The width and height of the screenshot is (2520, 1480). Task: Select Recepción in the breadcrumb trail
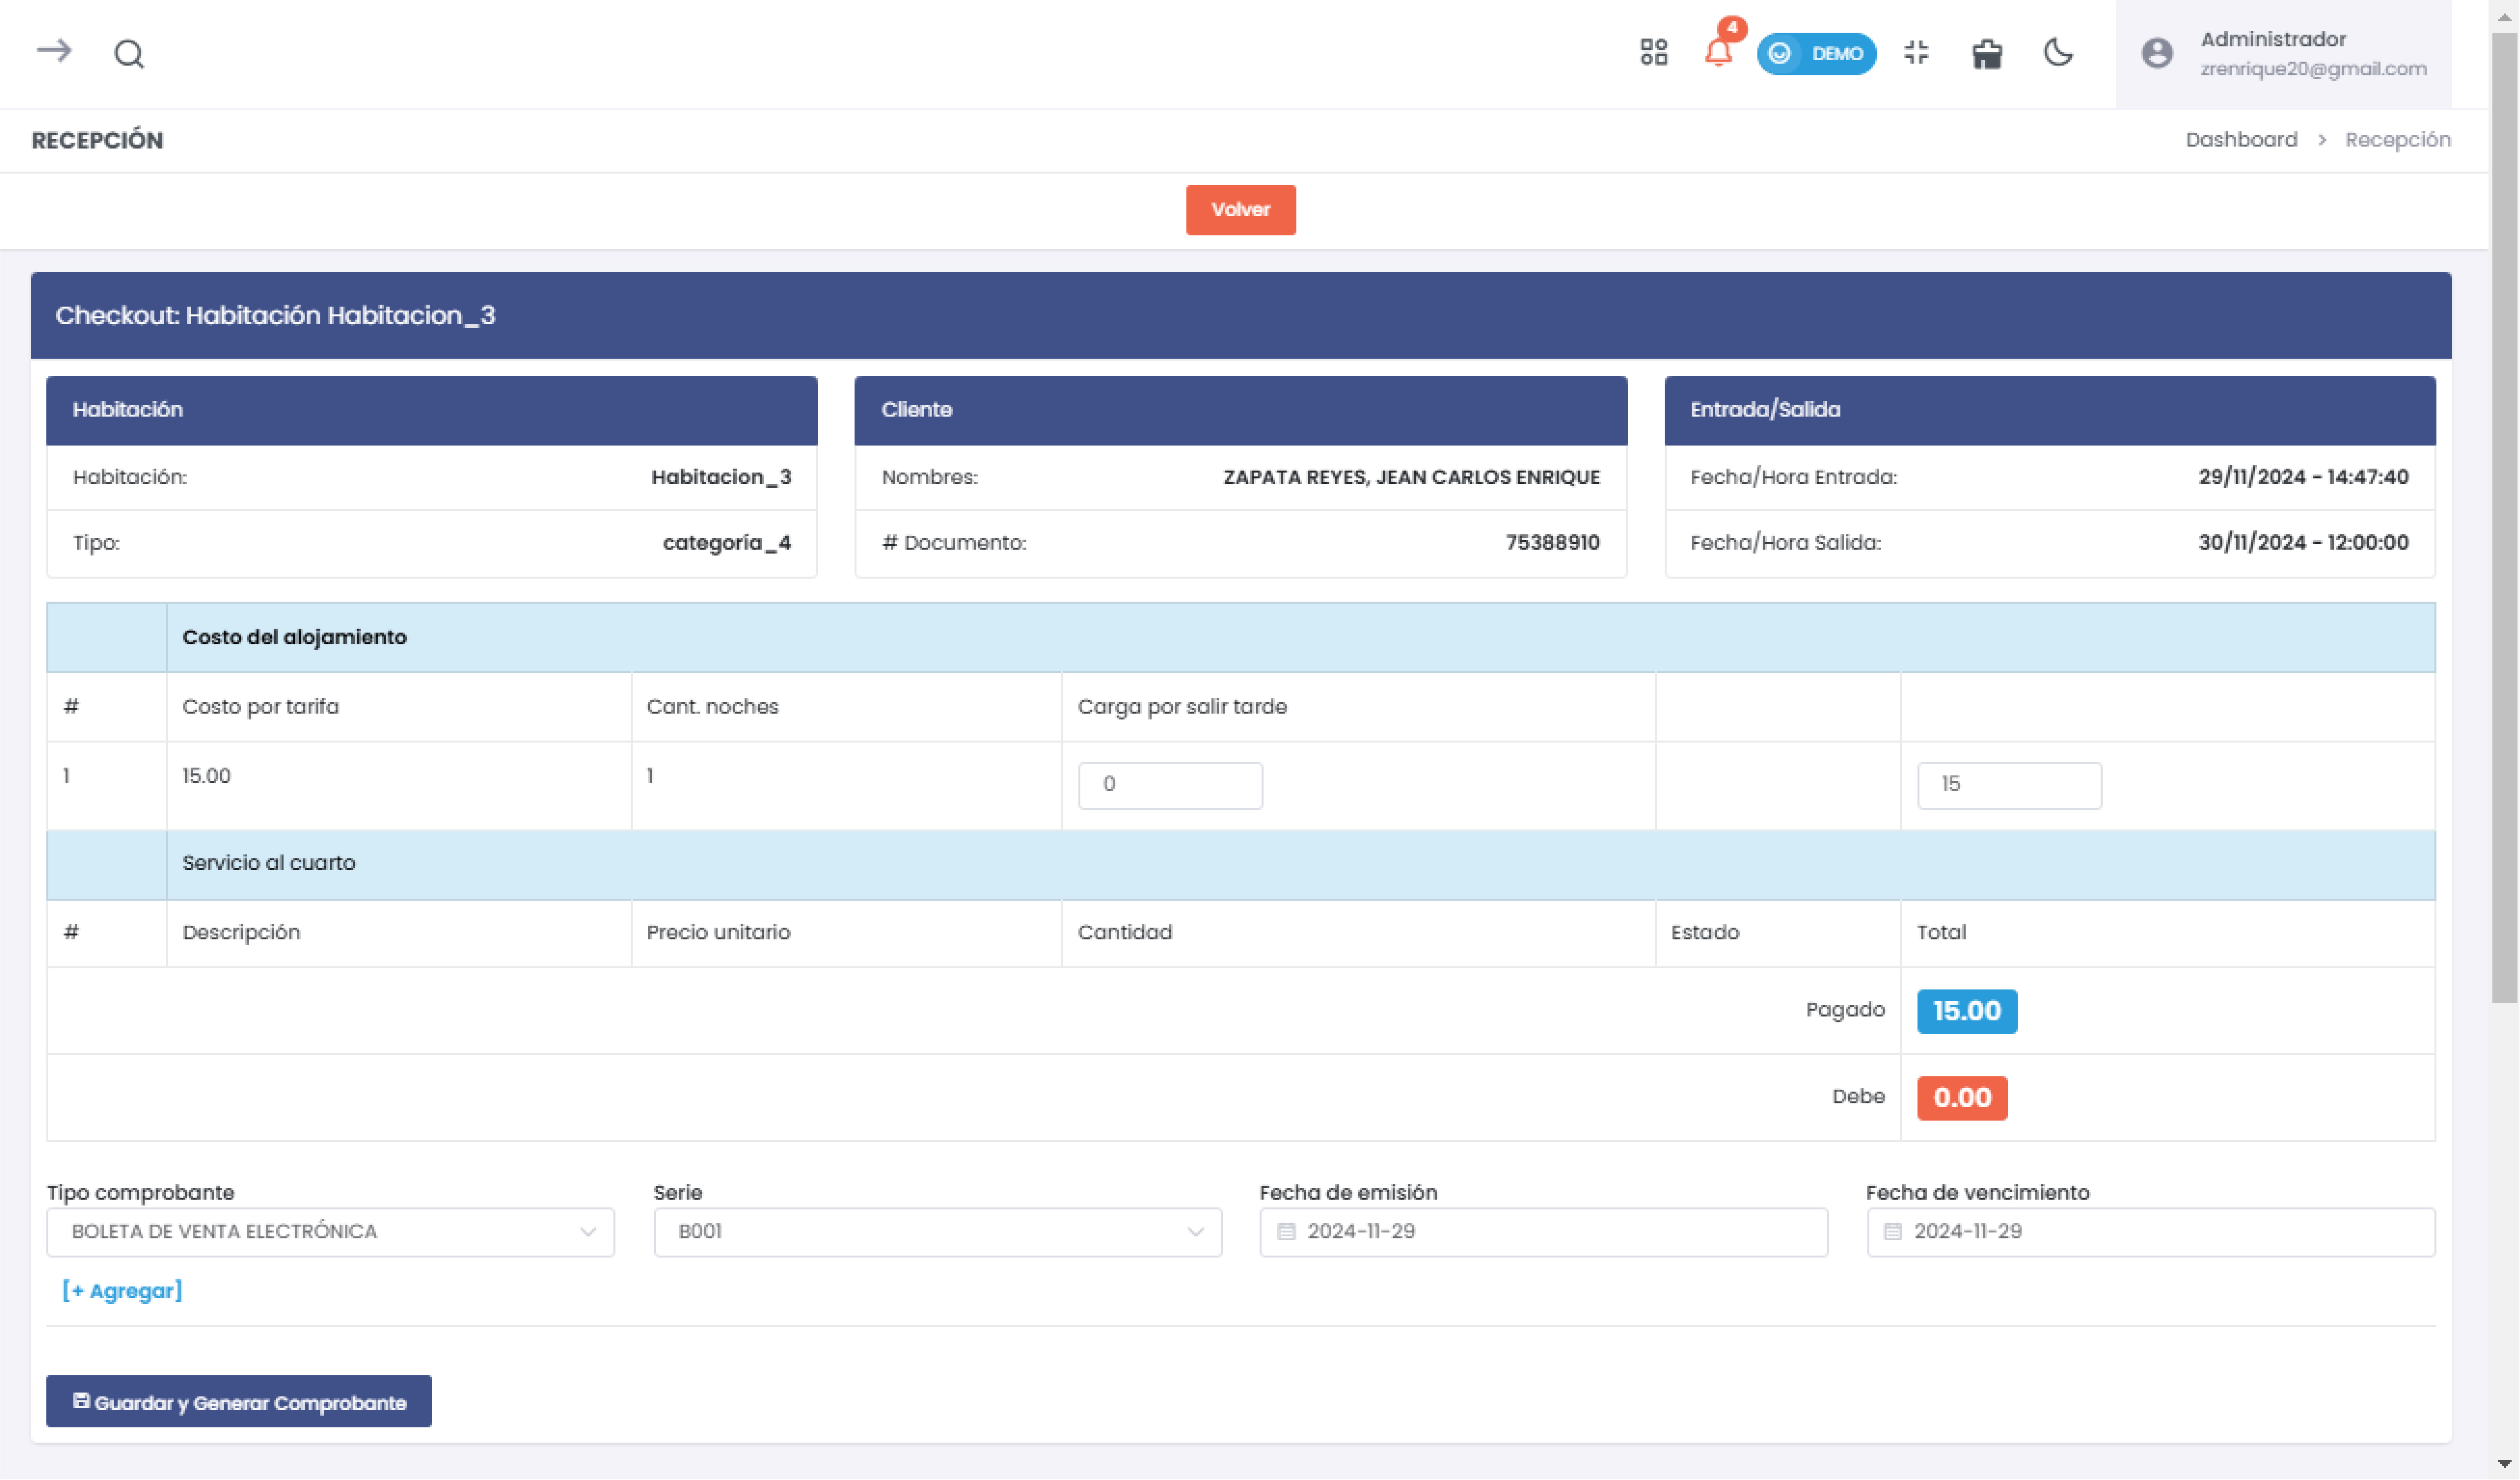click(2397, 139)
